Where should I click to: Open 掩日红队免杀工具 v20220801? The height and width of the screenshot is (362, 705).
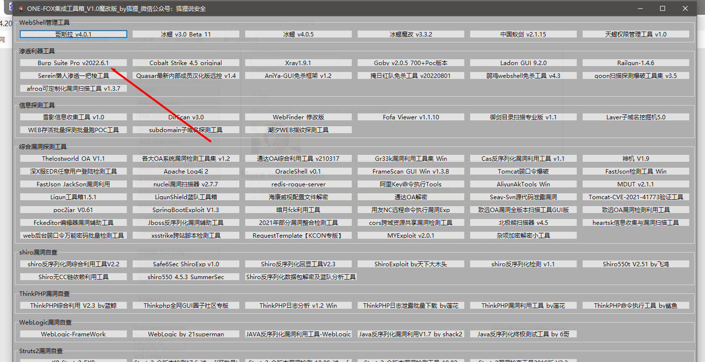411,76
